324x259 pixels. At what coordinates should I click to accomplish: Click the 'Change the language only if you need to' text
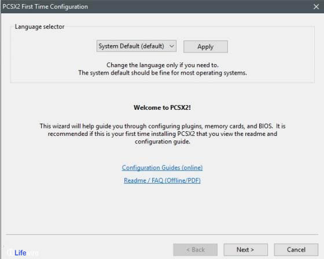tap(163, 65)
